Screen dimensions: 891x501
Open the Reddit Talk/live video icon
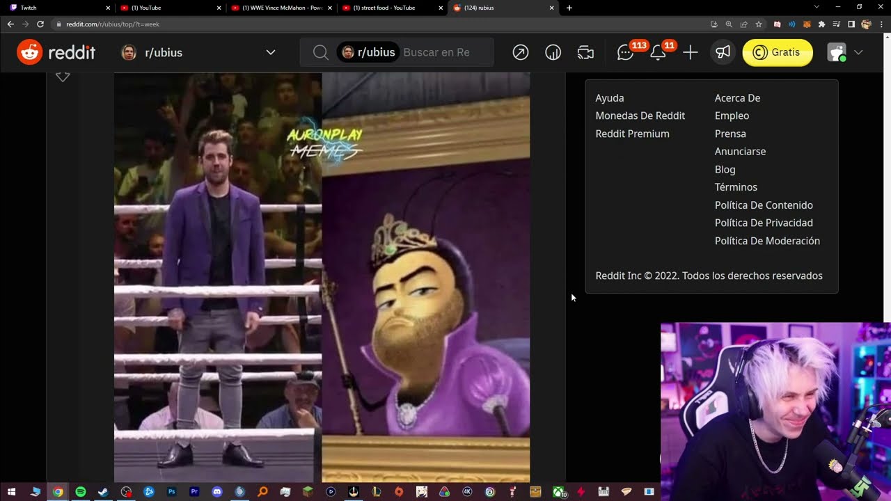[585, 52]
